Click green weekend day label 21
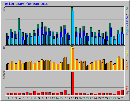This screenshot has height=101, width=130. pyautogui.click(x=84, y=98)
